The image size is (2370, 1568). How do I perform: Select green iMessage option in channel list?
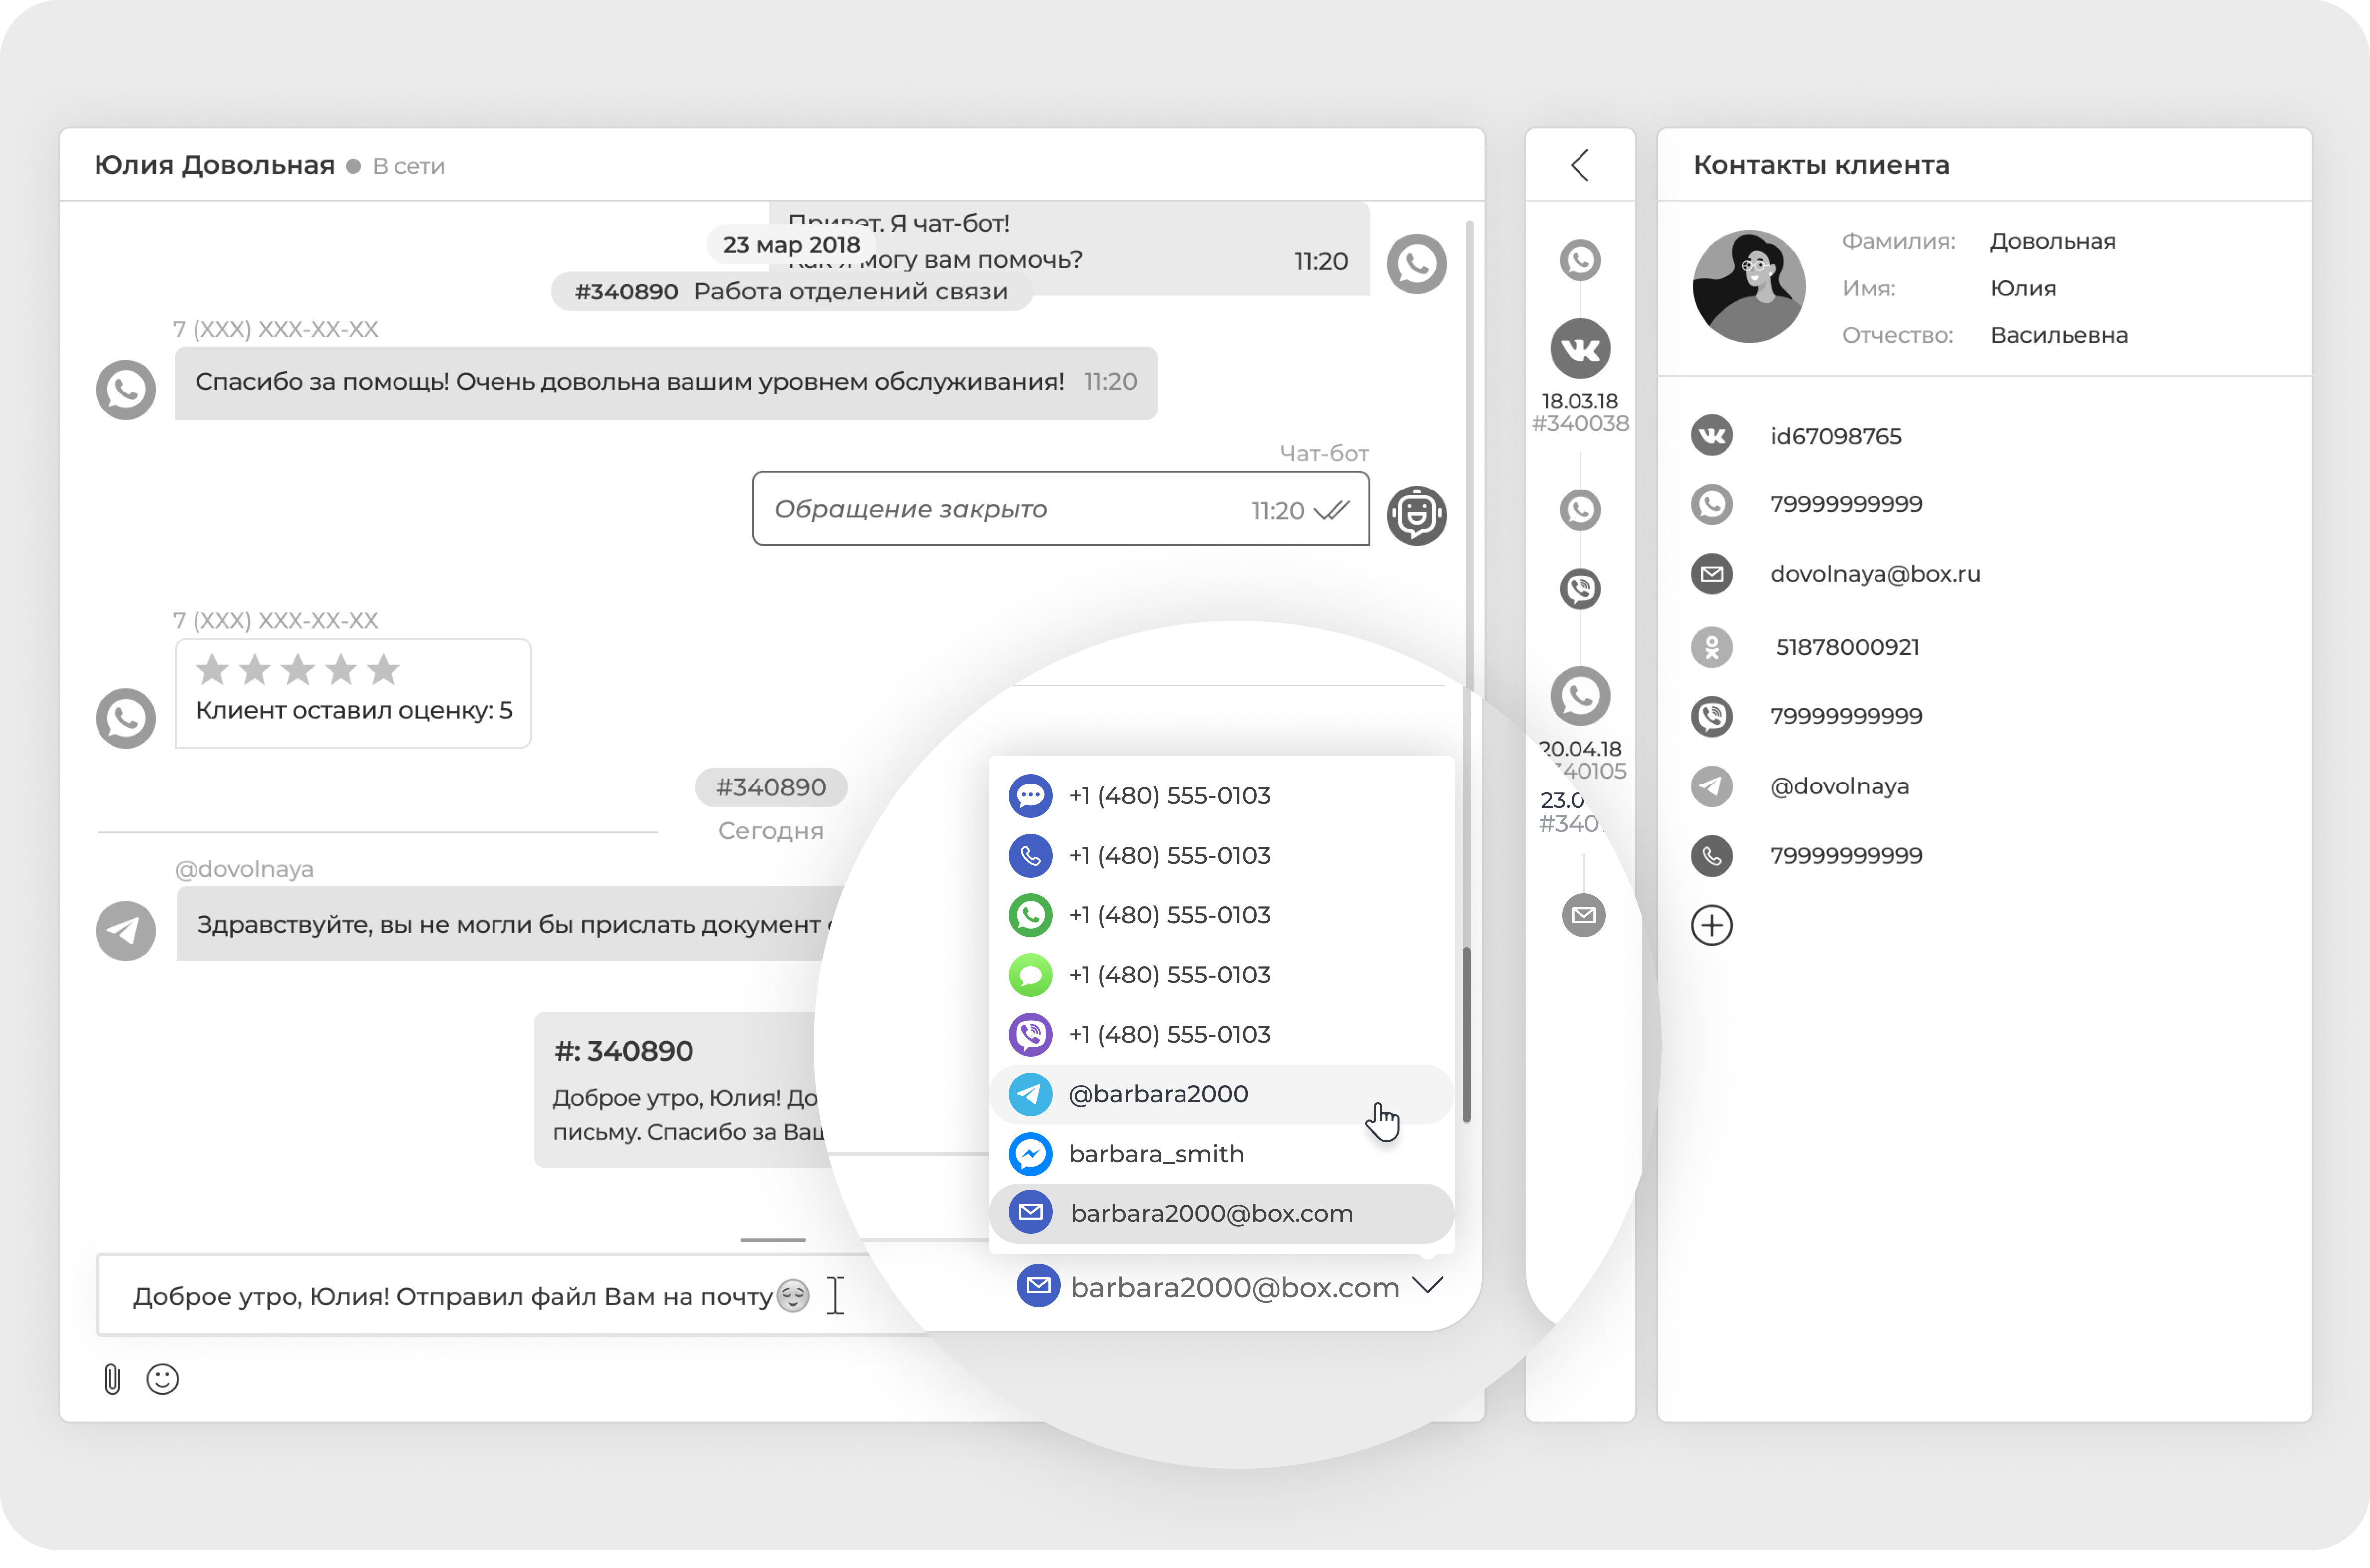pyautogui.click(x=1221, y=975)
